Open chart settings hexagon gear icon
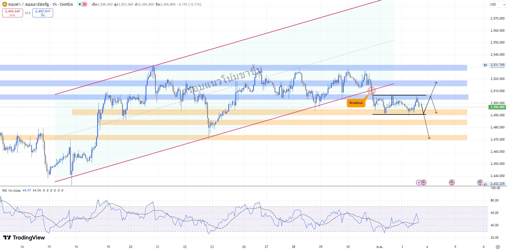 click(x=498, y=247)
